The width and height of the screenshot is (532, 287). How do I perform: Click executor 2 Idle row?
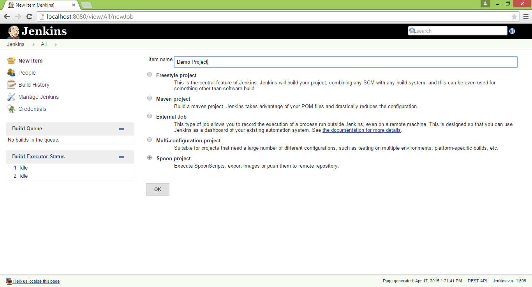[70, 176]
